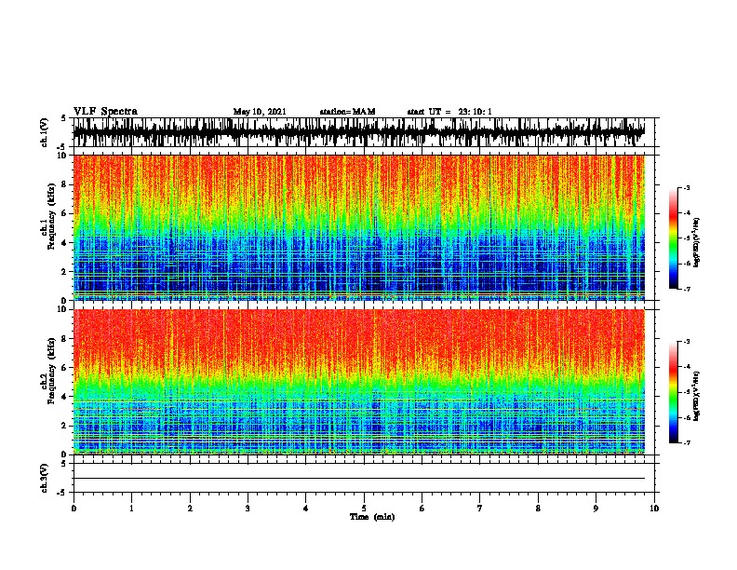Click the "-7" label on ch.2 colorbar

click(x=687, y=442)
